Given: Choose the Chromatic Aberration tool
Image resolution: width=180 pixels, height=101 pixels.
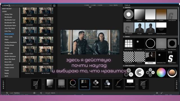Looking at the screenshot, I should 150,44.
